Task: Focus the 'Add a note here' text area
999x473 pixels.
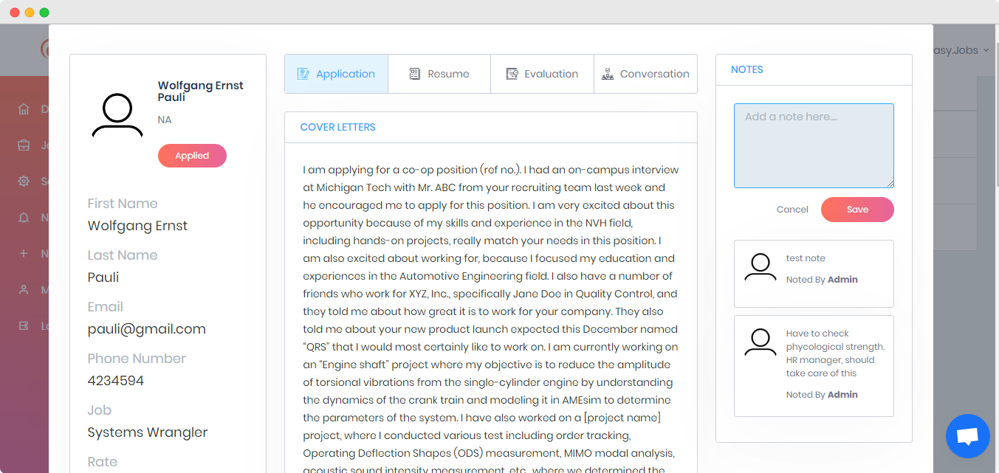Action: [x=814, y=146]
